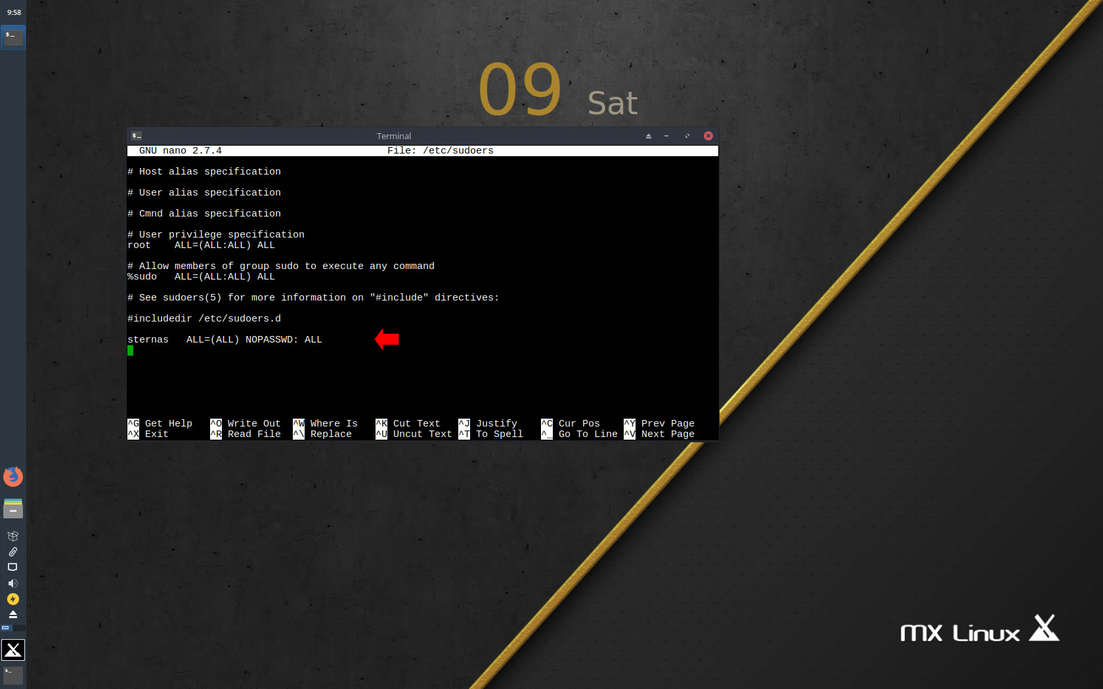The height and width of the screenshot is (689, 1103).
Task: Click the sternas NOPASSWD line in nano
Action: 225,339
